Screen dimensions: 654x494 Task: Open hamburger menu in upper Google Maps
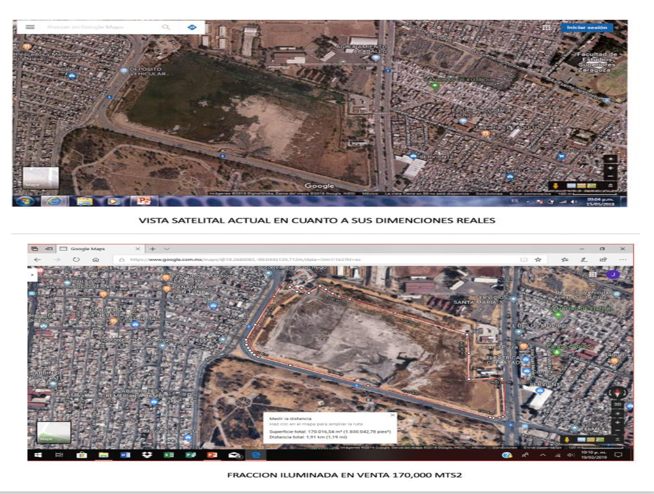pos(30,27)
